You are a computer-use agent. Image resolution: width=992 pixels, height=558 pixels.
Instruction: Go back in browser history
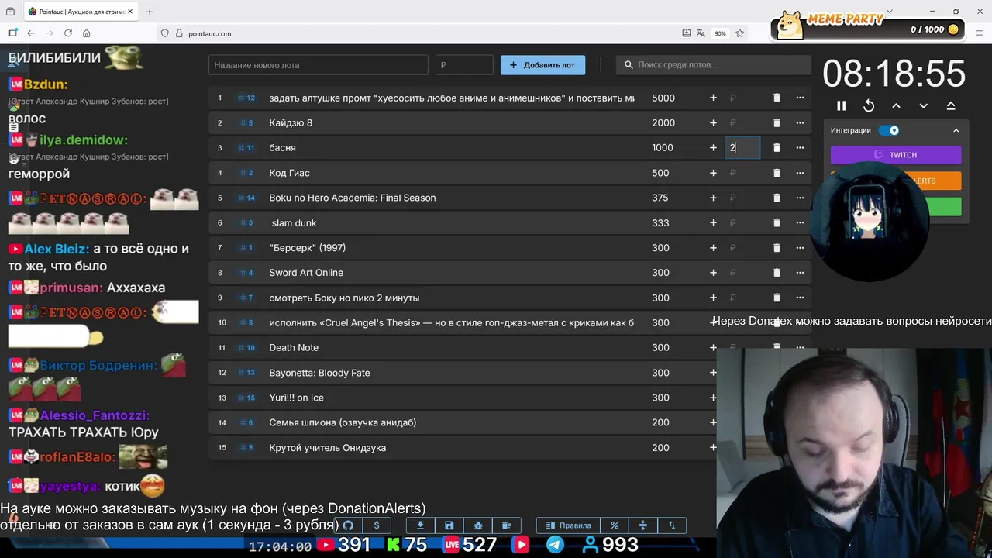(x=31, y=33)
